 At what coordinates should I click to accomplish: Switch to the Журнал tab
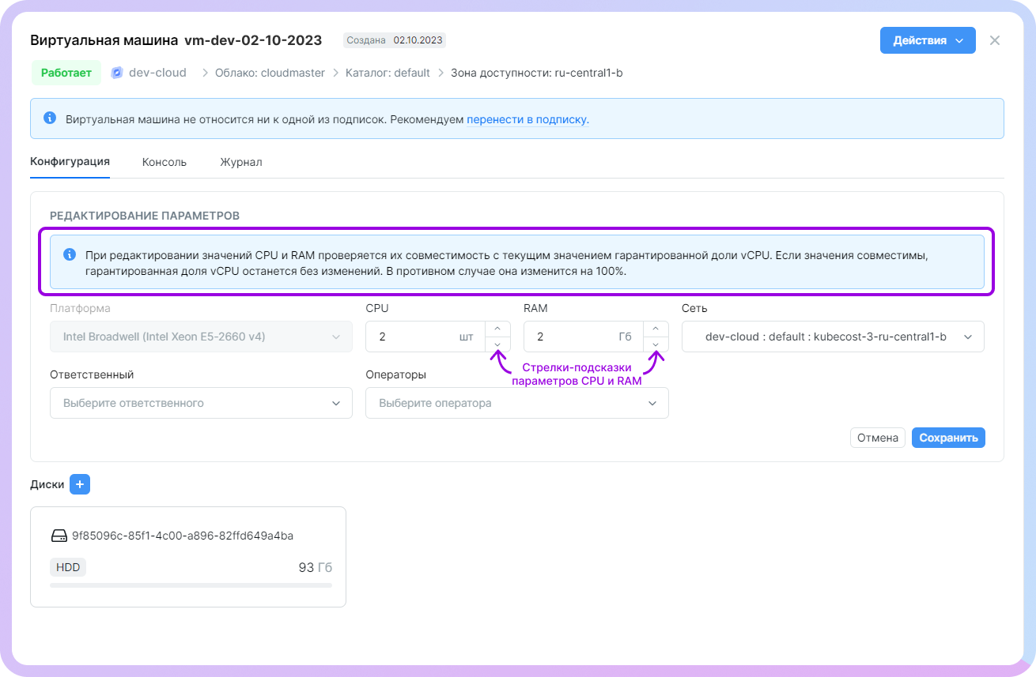[241, 162]
